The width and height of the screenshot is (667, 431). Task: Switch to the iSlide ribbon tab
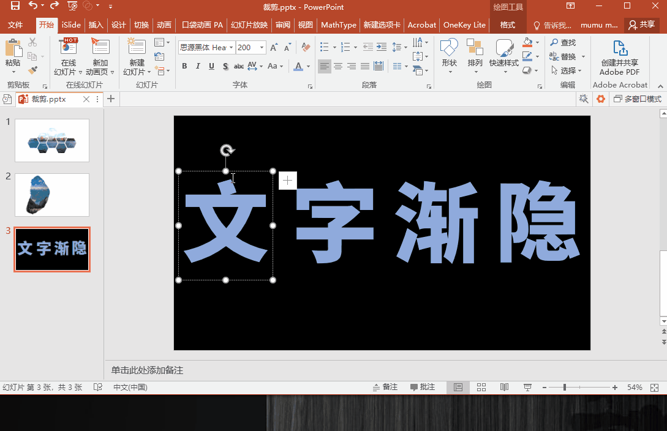(71, 25)
